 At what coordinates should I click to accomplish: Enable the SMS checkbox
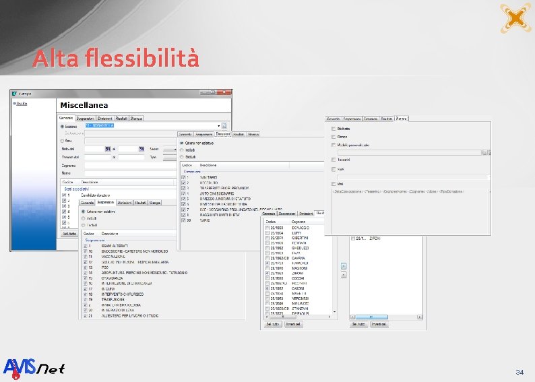point(334,169)
